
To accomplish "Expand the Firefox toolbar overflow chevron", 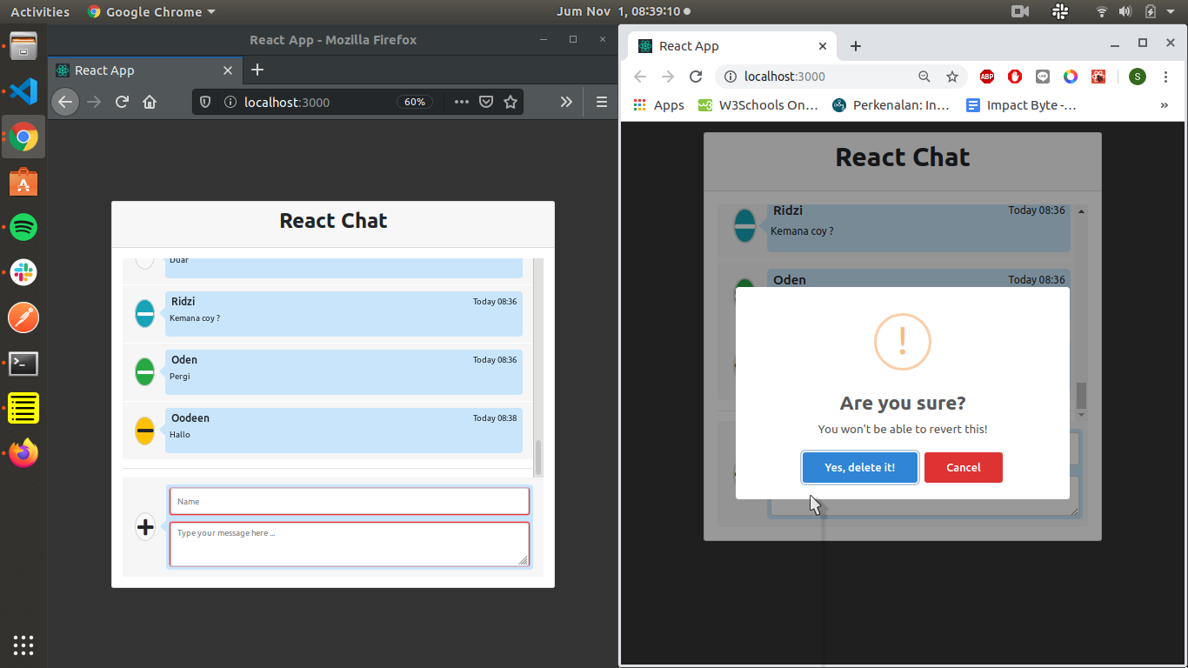I will point(566,102).
